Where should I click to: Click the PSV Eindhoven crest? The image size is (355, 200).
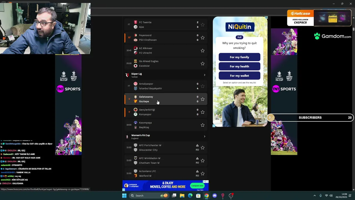[x=136, y=40]
